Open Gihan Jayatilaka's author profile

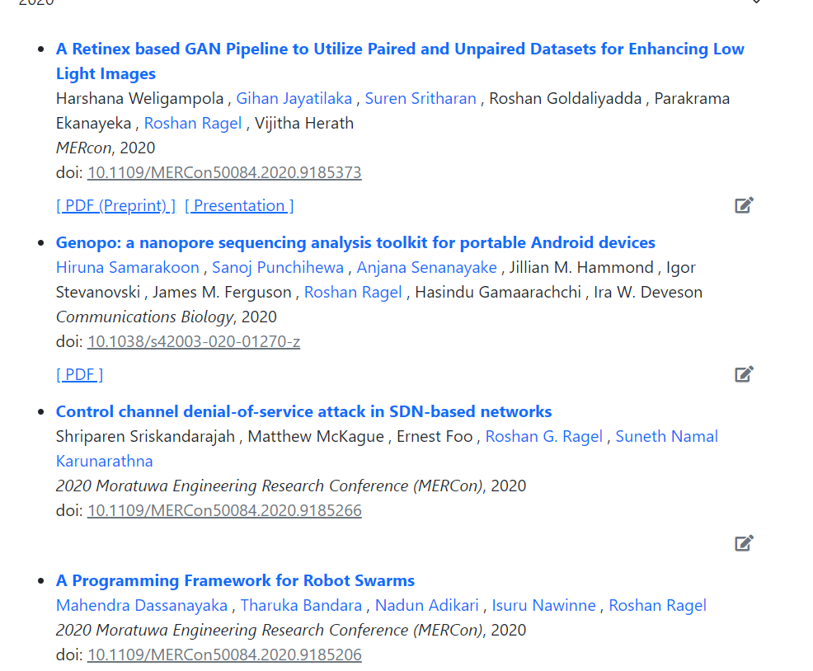(294, 97)
